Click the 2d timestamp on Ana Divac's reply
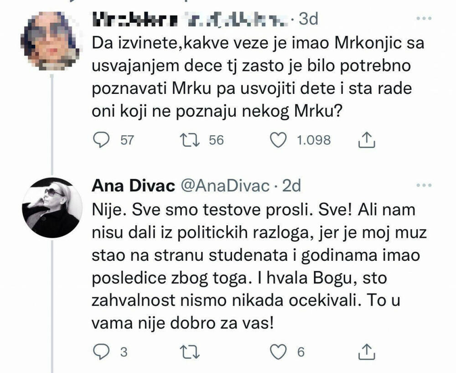Viewport: 456px width, 373px height. pyautogui.click(x=291, y=186)
